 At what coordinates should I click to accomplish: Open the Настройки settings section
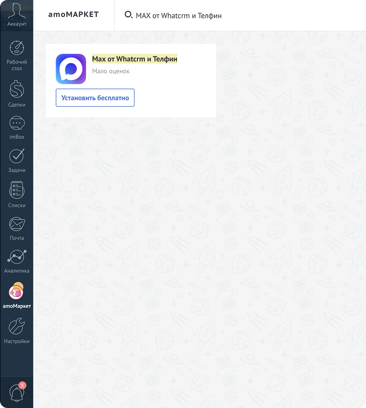click(x=16, y=330)
